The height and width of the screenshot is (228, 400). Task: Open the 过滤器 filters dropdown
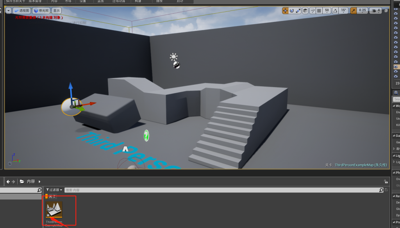(54, 190)
